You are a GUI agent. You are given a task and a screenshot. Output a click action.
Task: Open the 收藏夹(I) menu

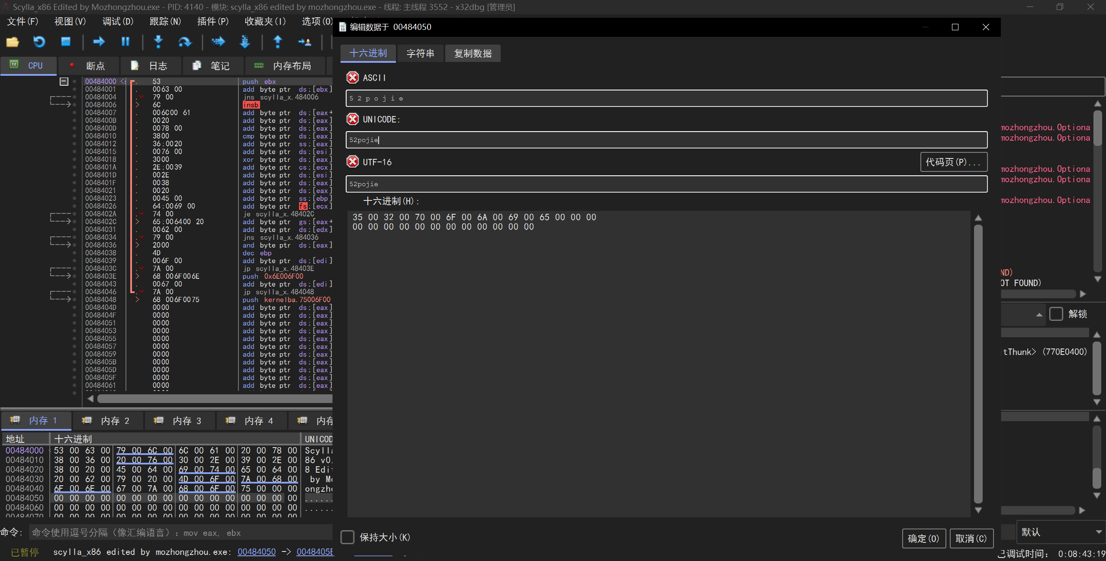tap(265, 21)
